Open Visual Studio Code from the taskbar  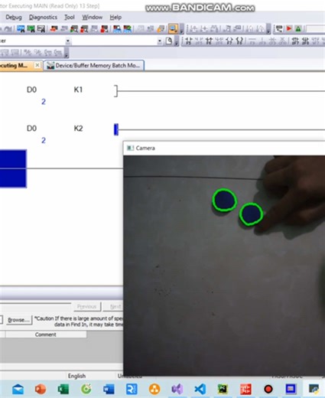(200, 390)
